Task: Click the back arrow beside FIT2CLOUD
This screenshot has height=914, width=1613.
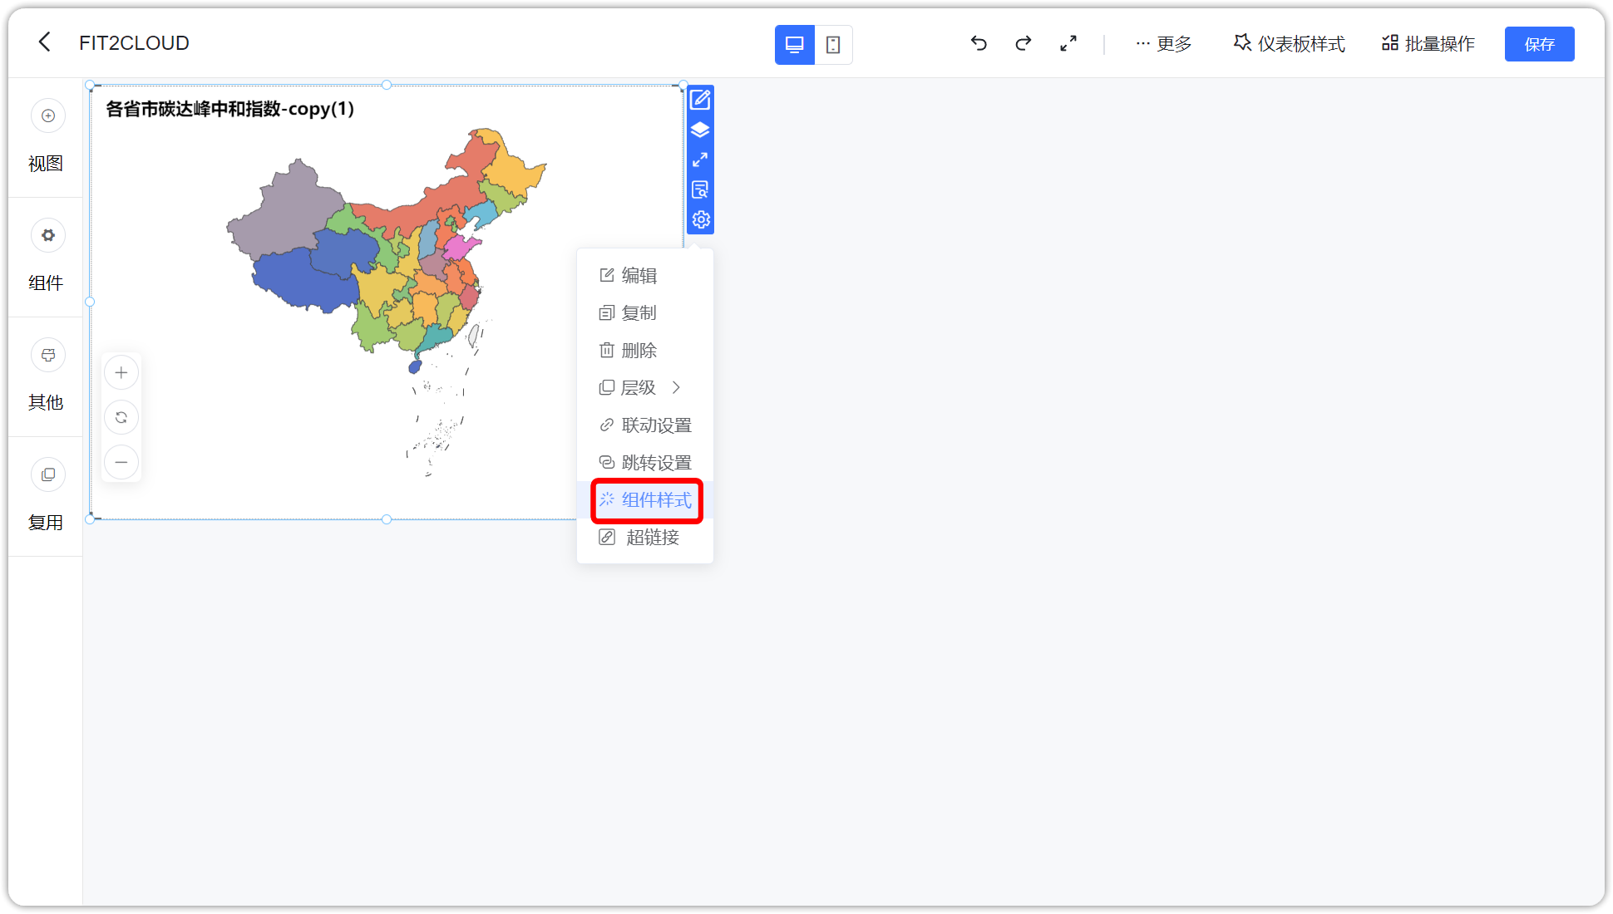Action: click(x=45, y=42)
